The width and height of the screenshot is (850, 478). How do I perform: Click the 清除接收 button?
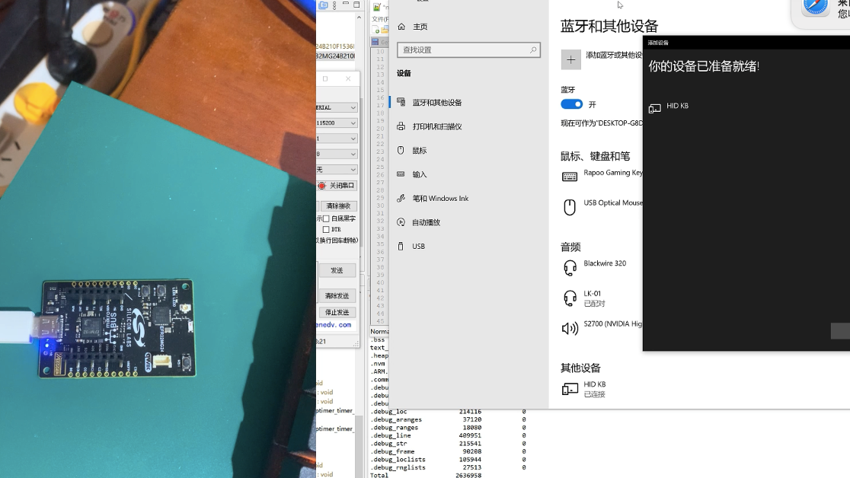(338, 206)
